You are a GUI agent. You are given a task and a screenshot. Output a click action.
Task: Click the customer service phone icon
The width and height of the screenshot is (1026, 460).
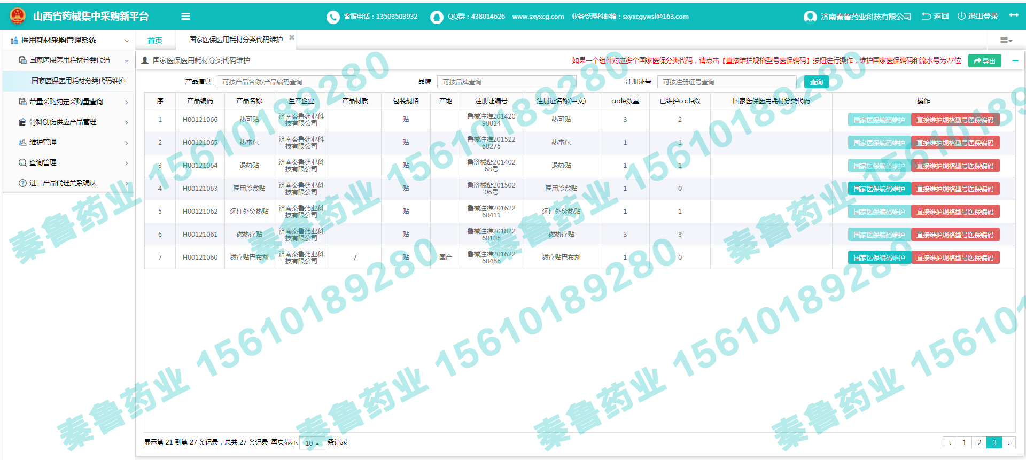click(333, 17)
